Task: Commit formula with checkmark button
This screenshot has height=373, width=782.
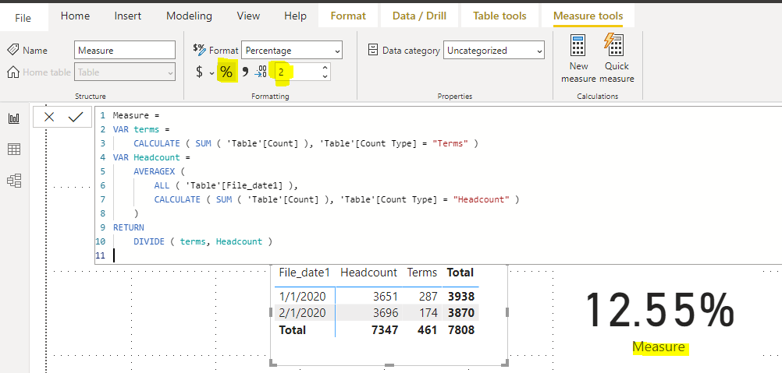Action: tap(75, 117)
